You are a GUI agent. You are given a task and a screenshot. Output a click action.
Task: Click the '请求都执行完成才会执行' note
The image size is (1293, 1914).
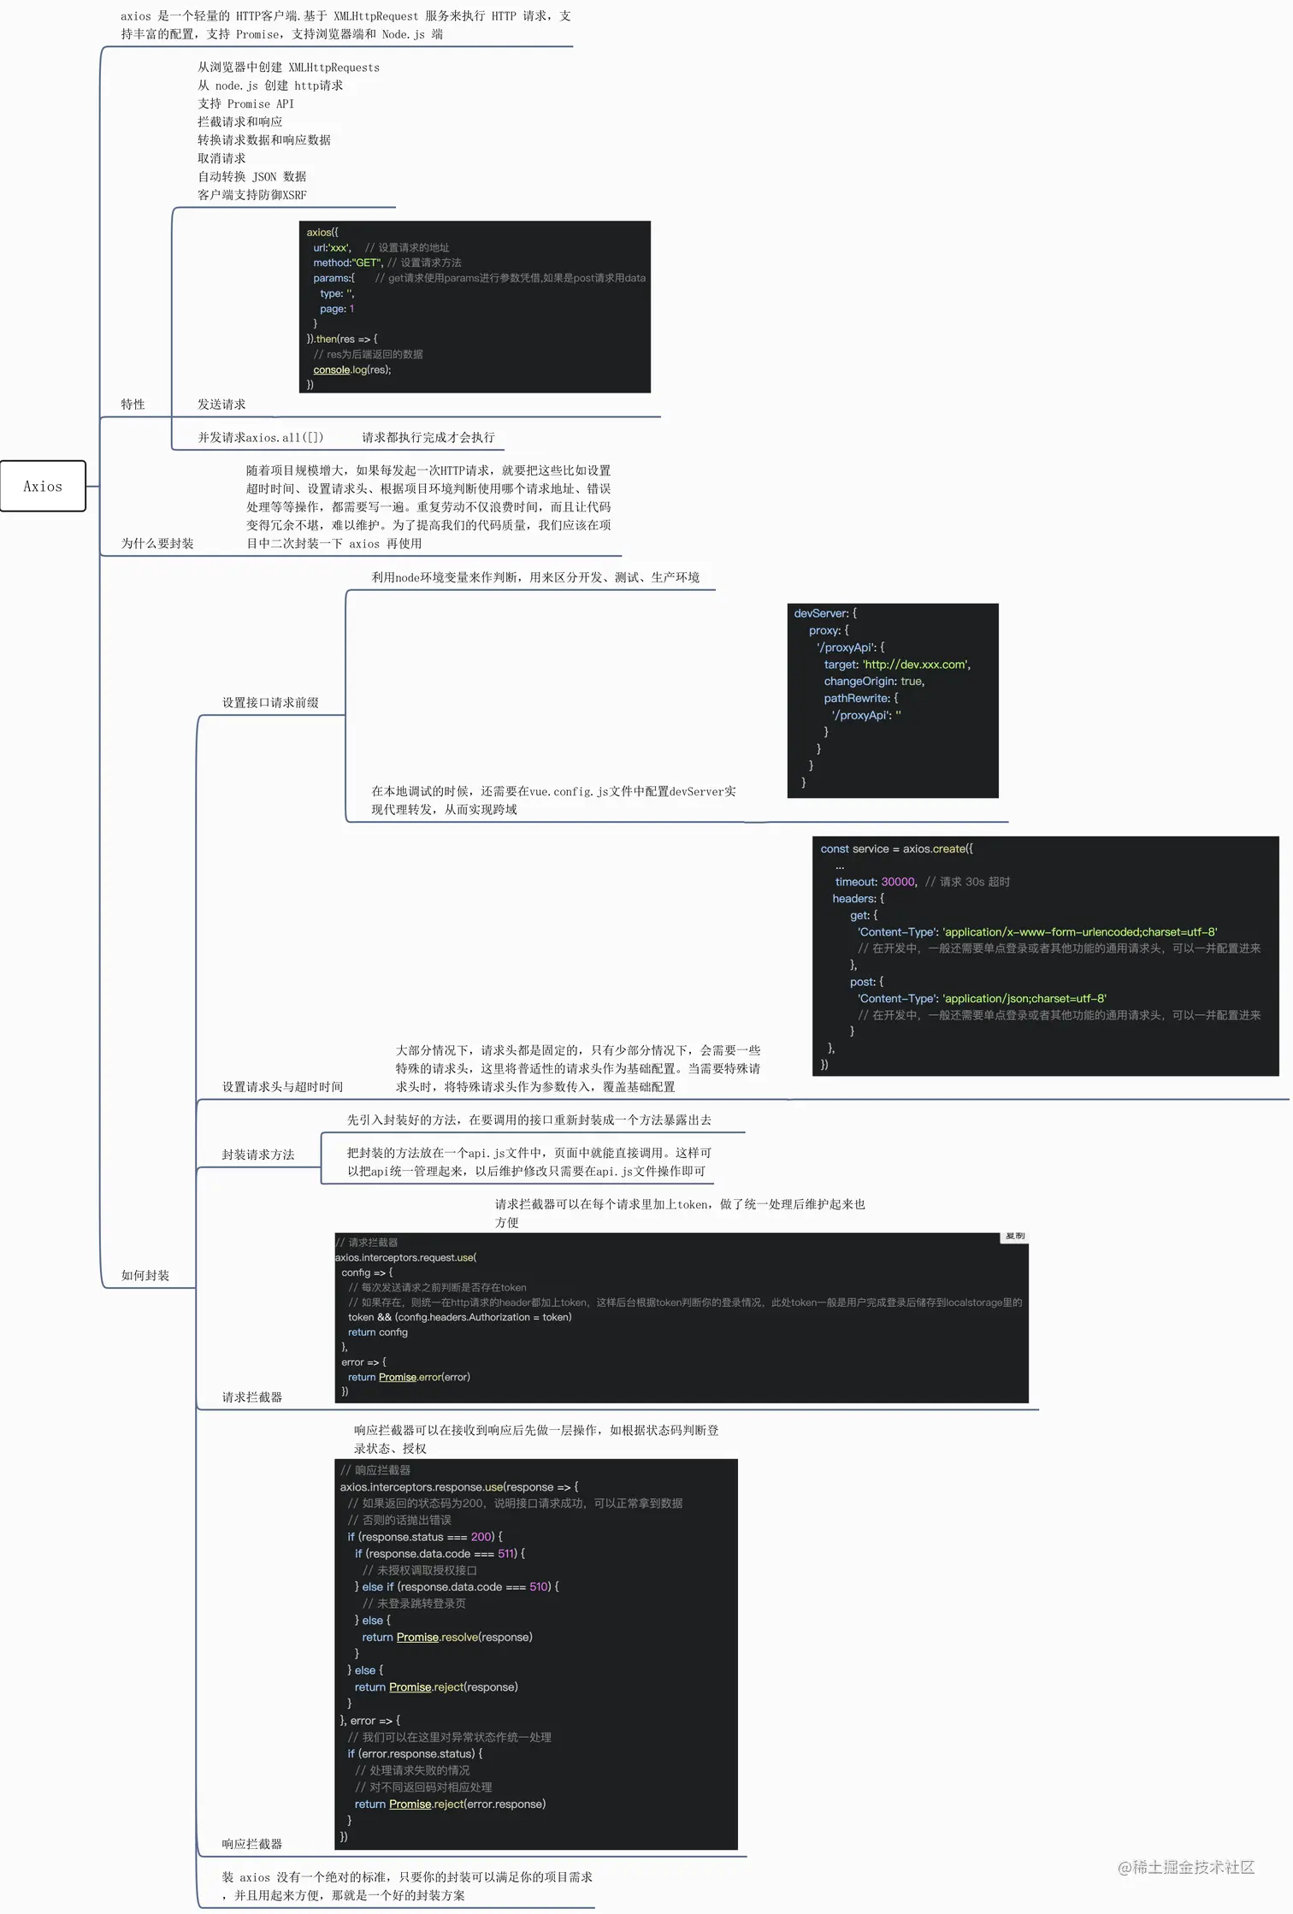(428, 438)
